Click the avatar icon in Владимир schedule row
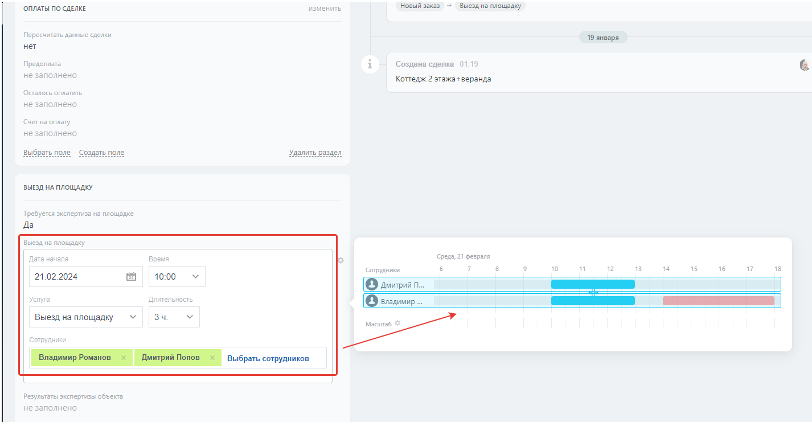This screenshot has width=812, height=422. point(372,301)
